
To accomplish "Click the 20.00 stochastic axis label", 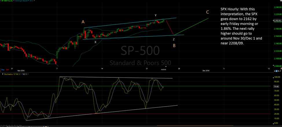I will tap(276, 114).
